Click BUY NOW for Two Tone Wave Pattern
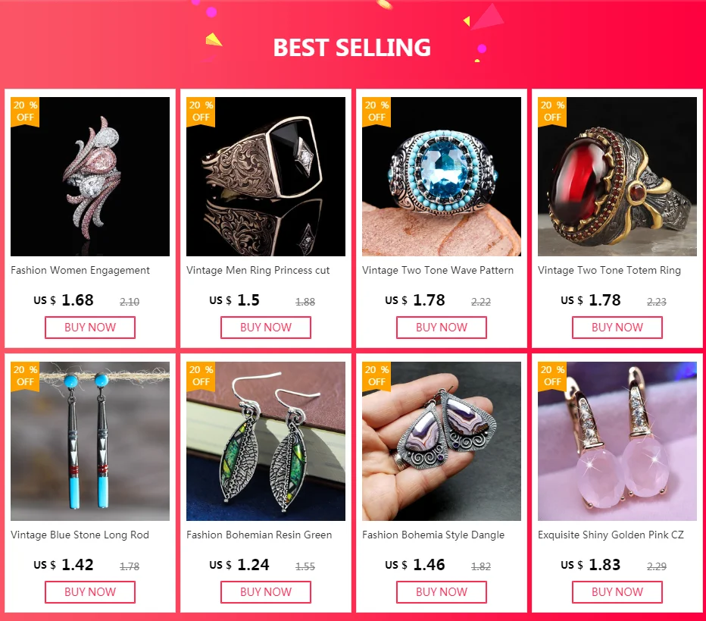This screenshot has height=621, width=706. [441, 327]
